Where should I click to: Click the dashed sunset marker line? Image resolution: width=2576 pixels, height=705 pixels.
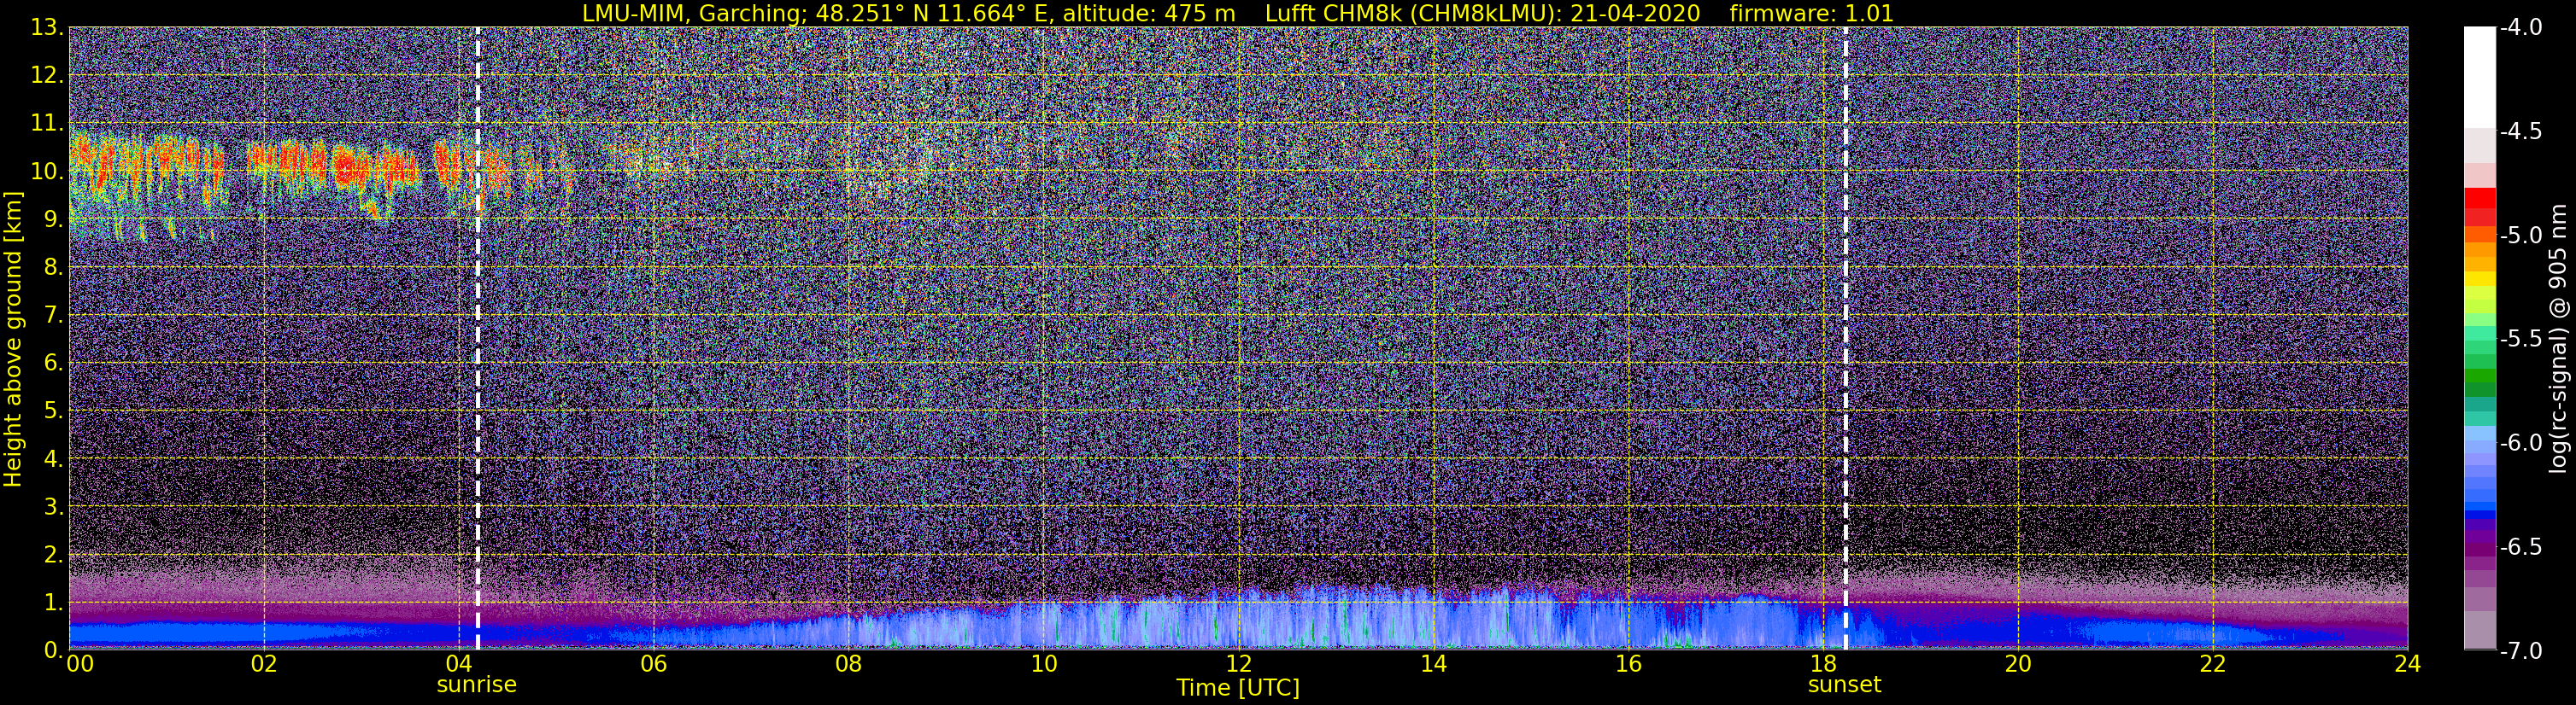pos(1845,339)
